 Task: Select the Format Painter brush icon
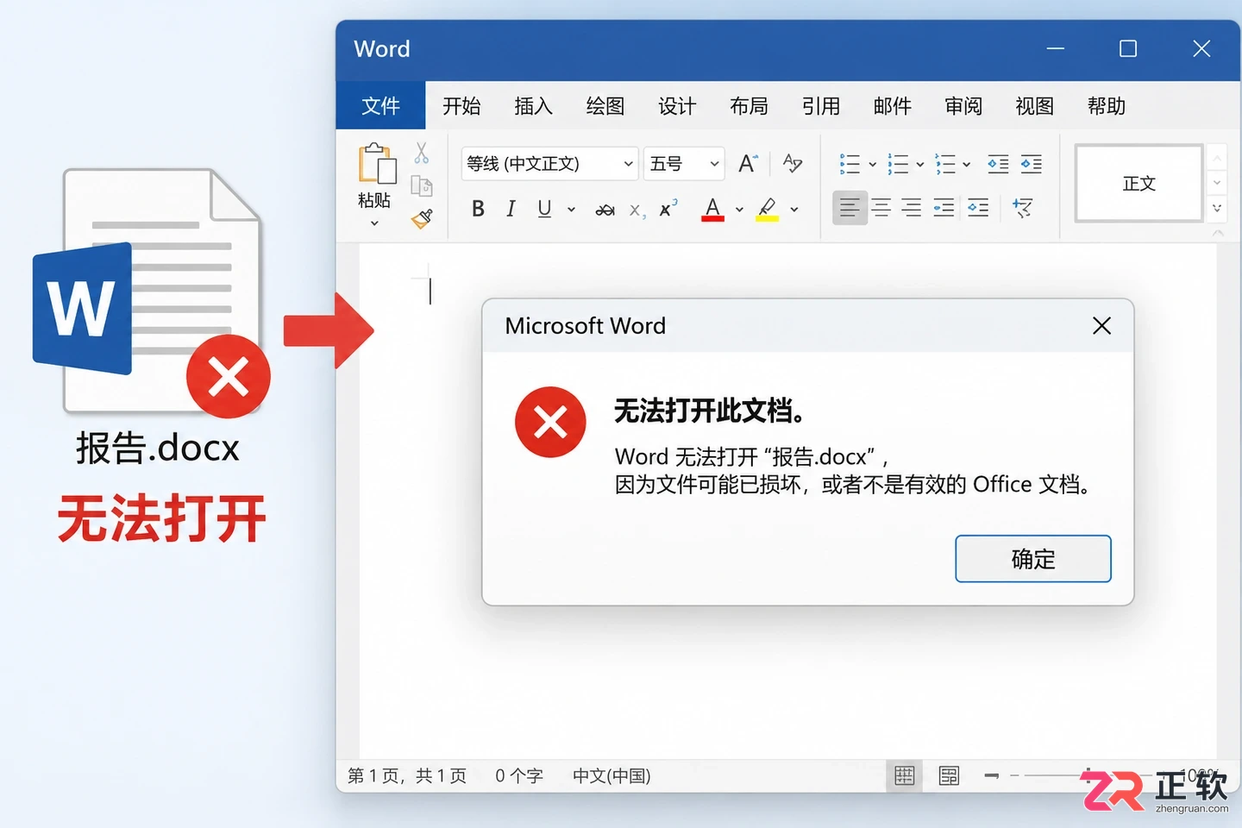point(421,218)
